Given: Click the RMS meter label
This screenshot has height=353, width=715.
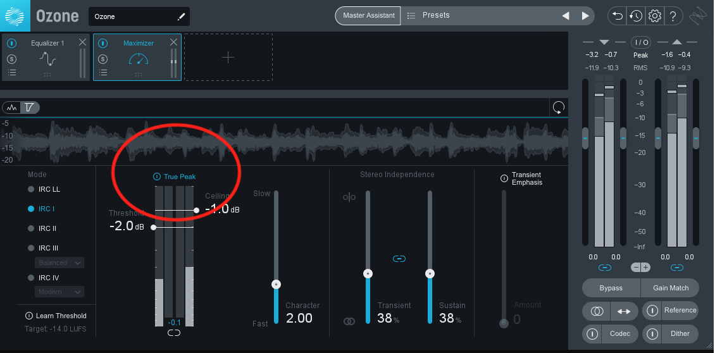Looking at the screenshot, I should click(x=641, y=68).
